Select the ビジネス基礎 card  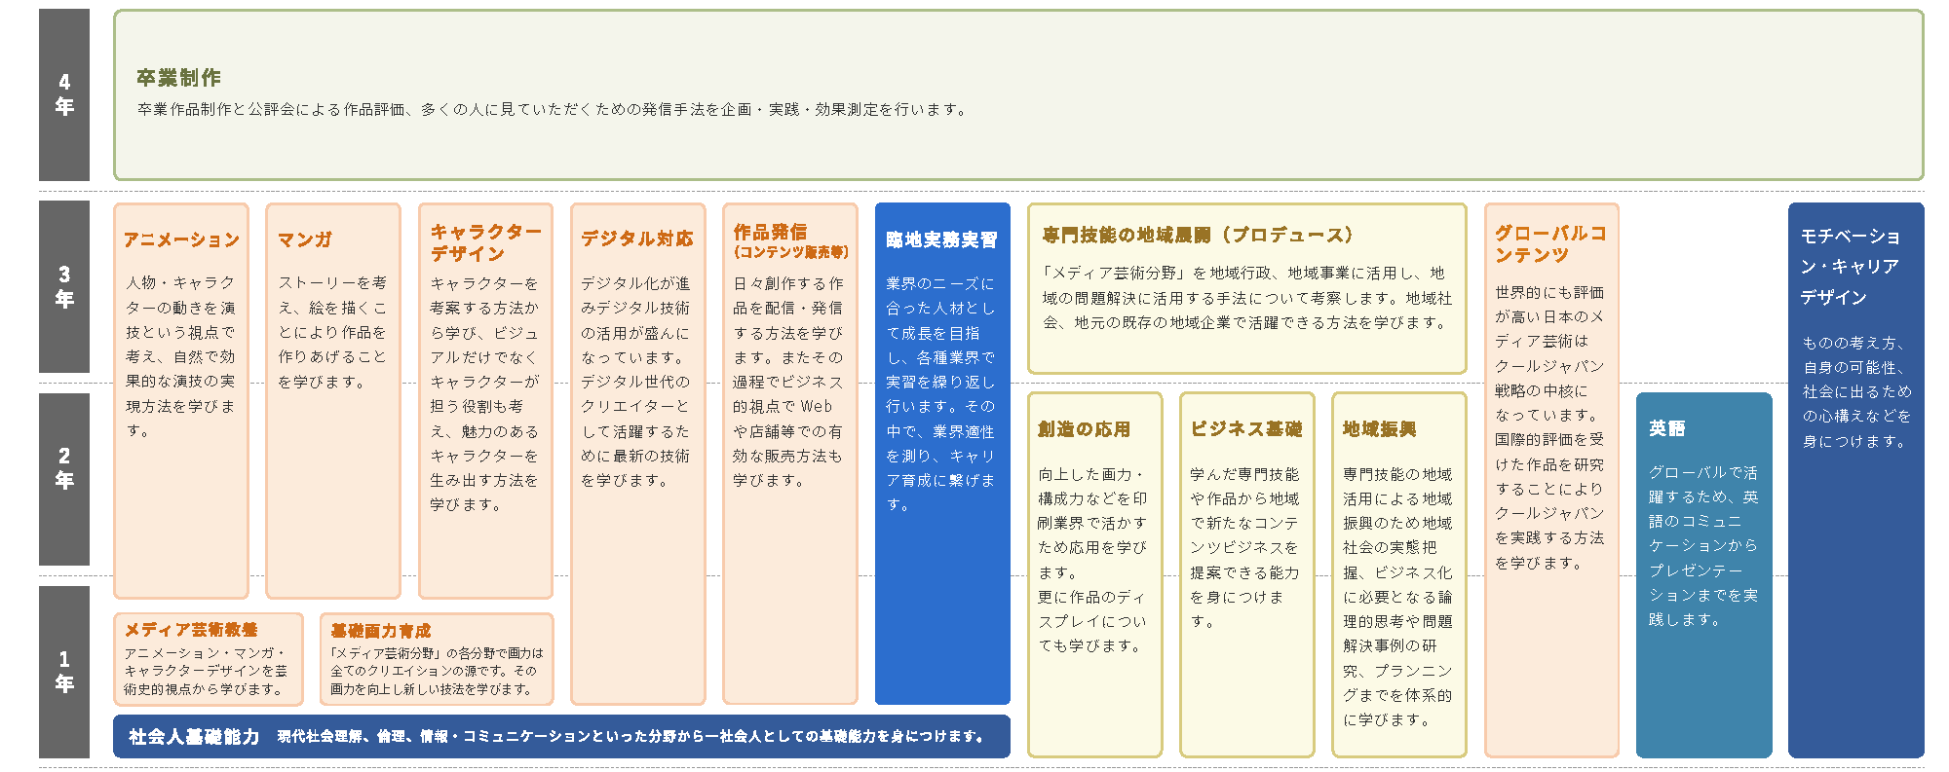[1246, 574]
